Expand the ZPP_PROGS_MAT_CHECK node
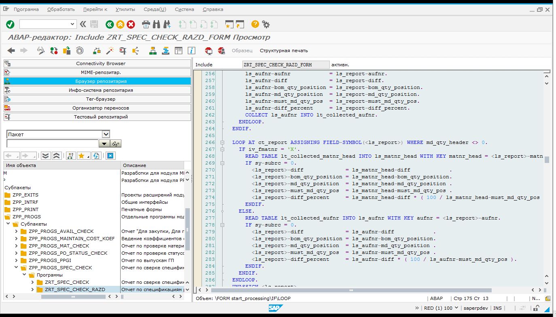Viewport: 556px width, 317px height. point(16,246)
